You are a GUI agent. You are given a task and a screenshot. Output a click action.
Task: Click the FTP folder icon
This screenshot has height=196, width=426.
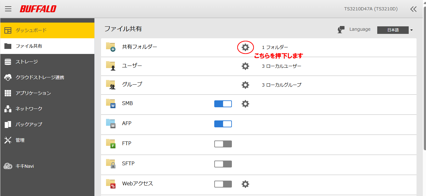pyautogui.click(x=111, y=144)
